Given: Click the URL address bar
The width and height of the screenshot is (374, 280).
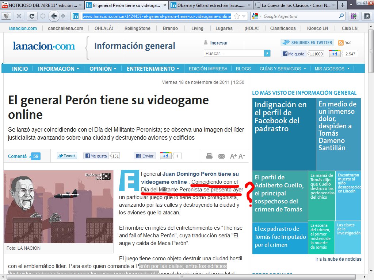Looking at the screenshot, I should point(157,16).
